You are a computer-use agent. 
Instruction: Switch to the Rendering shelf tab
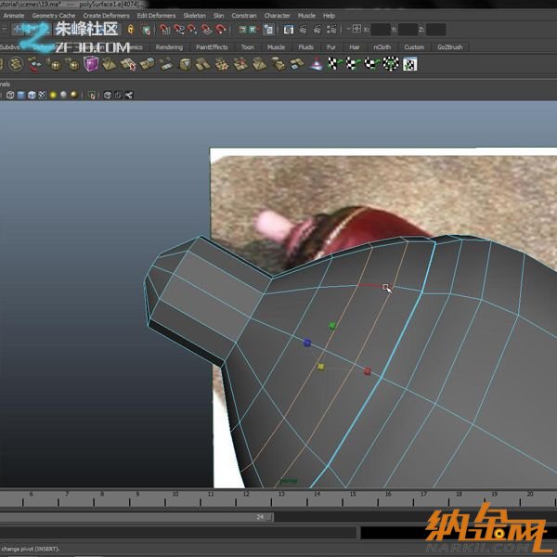[x=169, y=46]
